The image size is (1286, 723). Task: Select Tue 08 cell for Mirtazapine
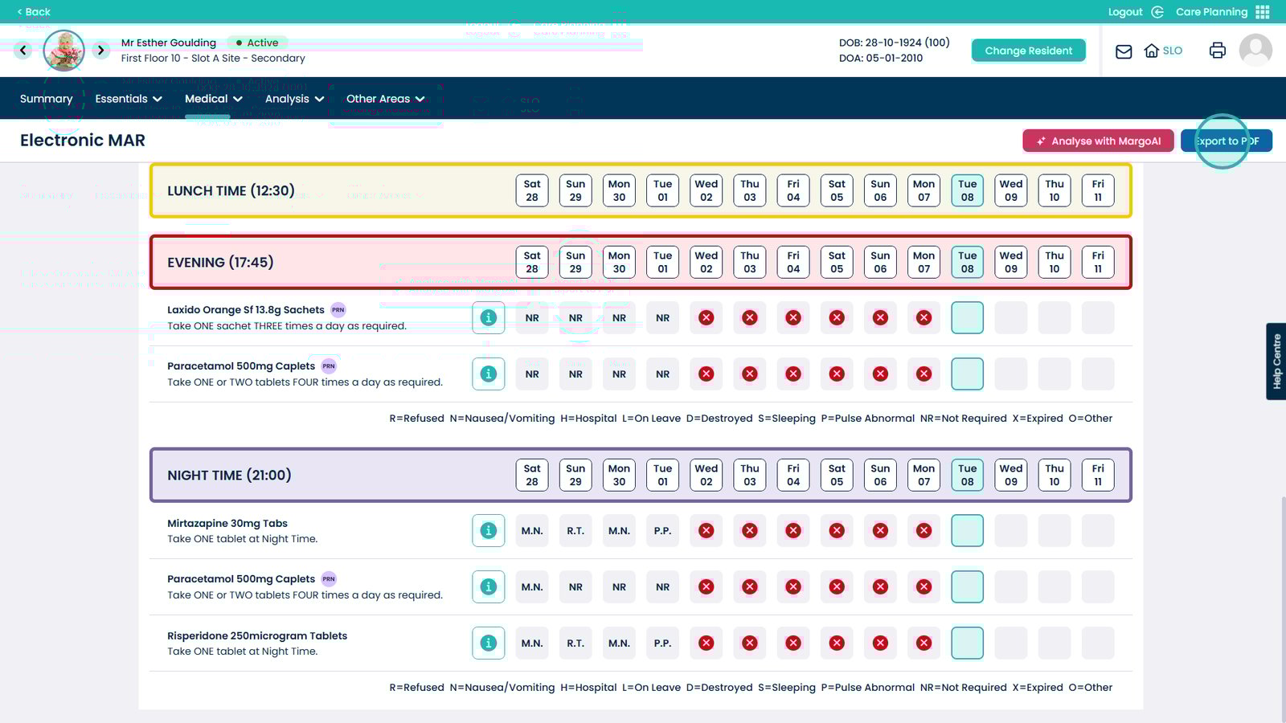click(x=967, y=531)
